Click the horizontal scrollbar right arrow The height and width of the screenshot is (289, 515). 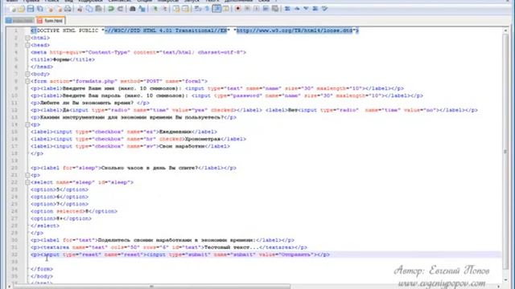click(x=499, y=287)
